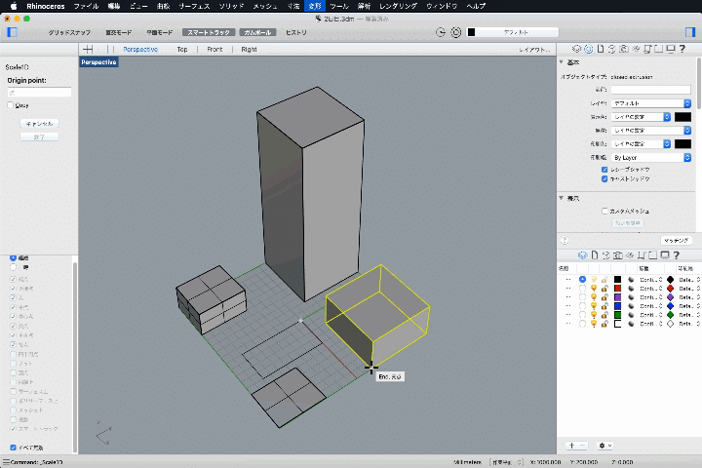
Task: Click the command line menu icon in status bar
Action: click(x=6, y=462)
